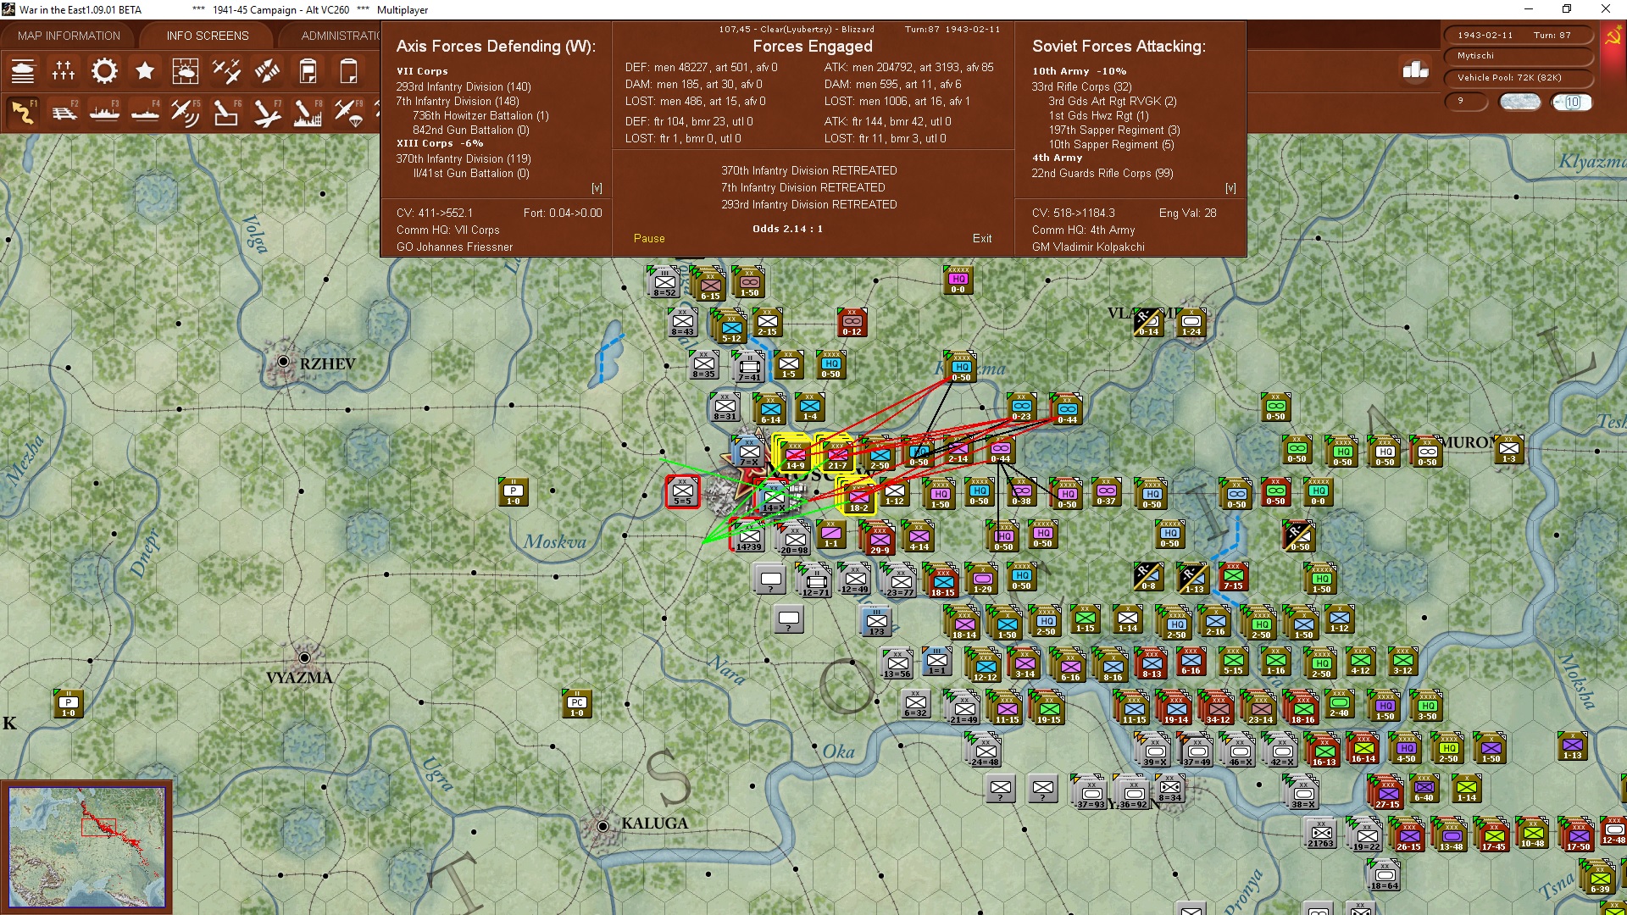
Task: Select the F5 air recon icon
Action: pyautogui.click(x=185, y=112)
